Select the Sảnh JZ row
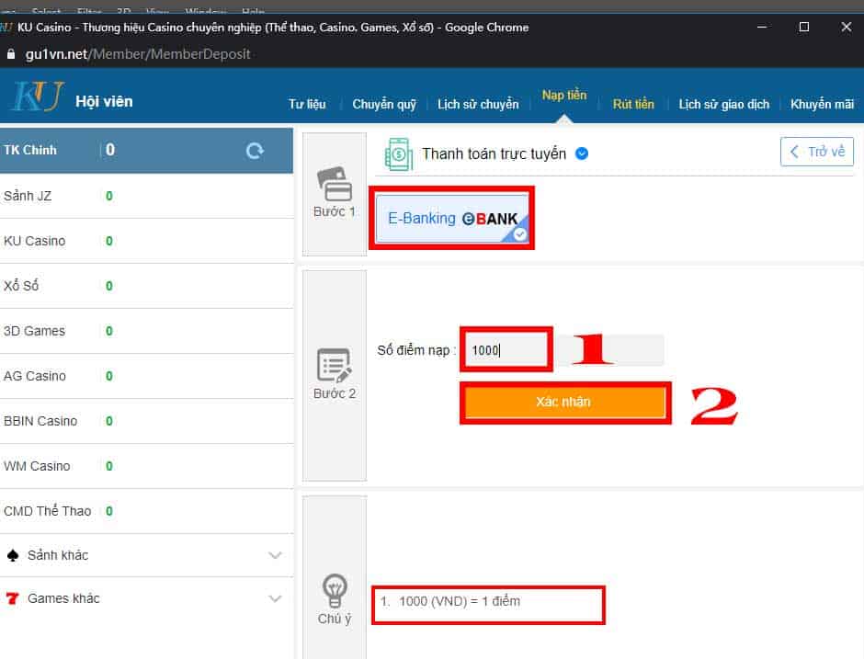 [146, 196]
